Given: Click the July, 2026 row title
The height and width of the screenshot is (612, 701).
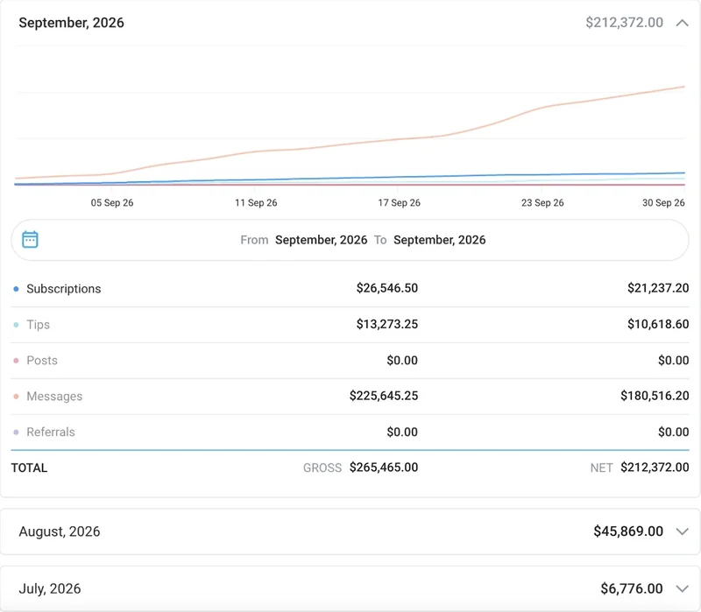Looking at the screenshot, I should pos(50,588).
